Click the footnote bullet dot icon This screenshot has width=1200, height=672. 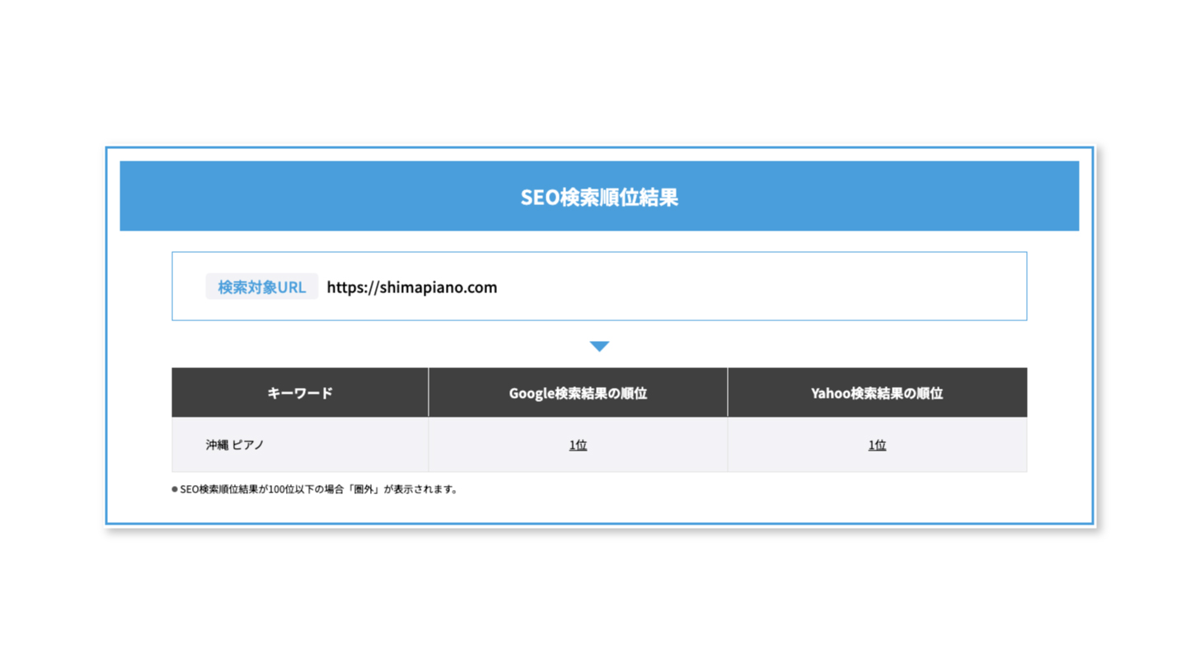pos(175,489)
